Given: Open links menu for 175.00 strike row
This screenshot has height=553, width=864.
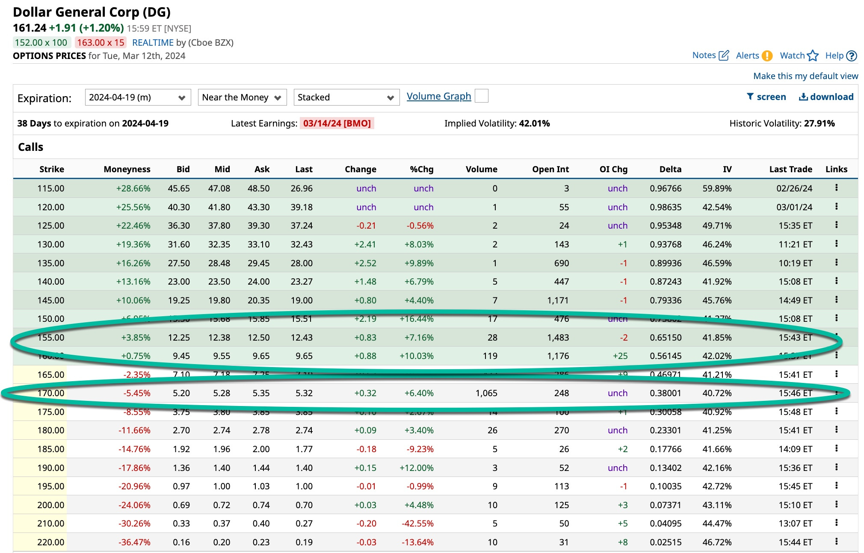Looking at the screenshot, I should coord(836,411).
